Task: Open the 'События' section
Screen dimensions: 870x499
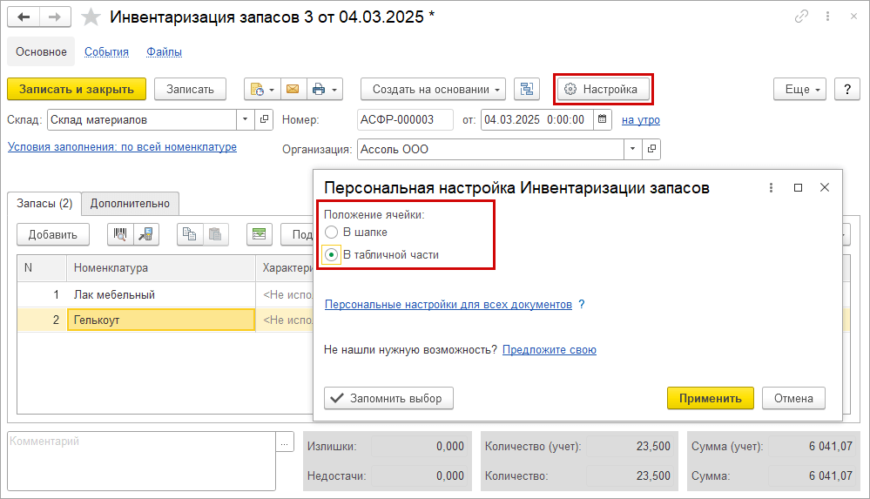Action: pos(106,52)
